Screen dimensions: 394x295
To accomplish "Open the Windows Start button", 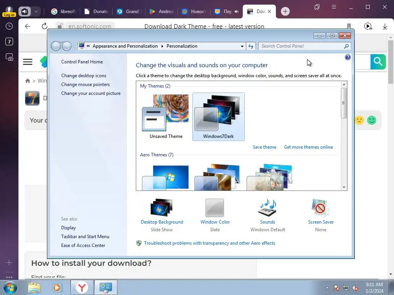I will (x=10, y=288).
